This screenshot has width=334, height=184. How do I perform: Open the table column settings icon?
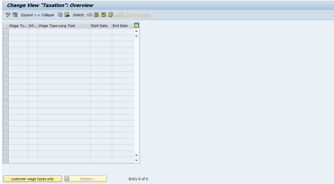coord(137,25)
